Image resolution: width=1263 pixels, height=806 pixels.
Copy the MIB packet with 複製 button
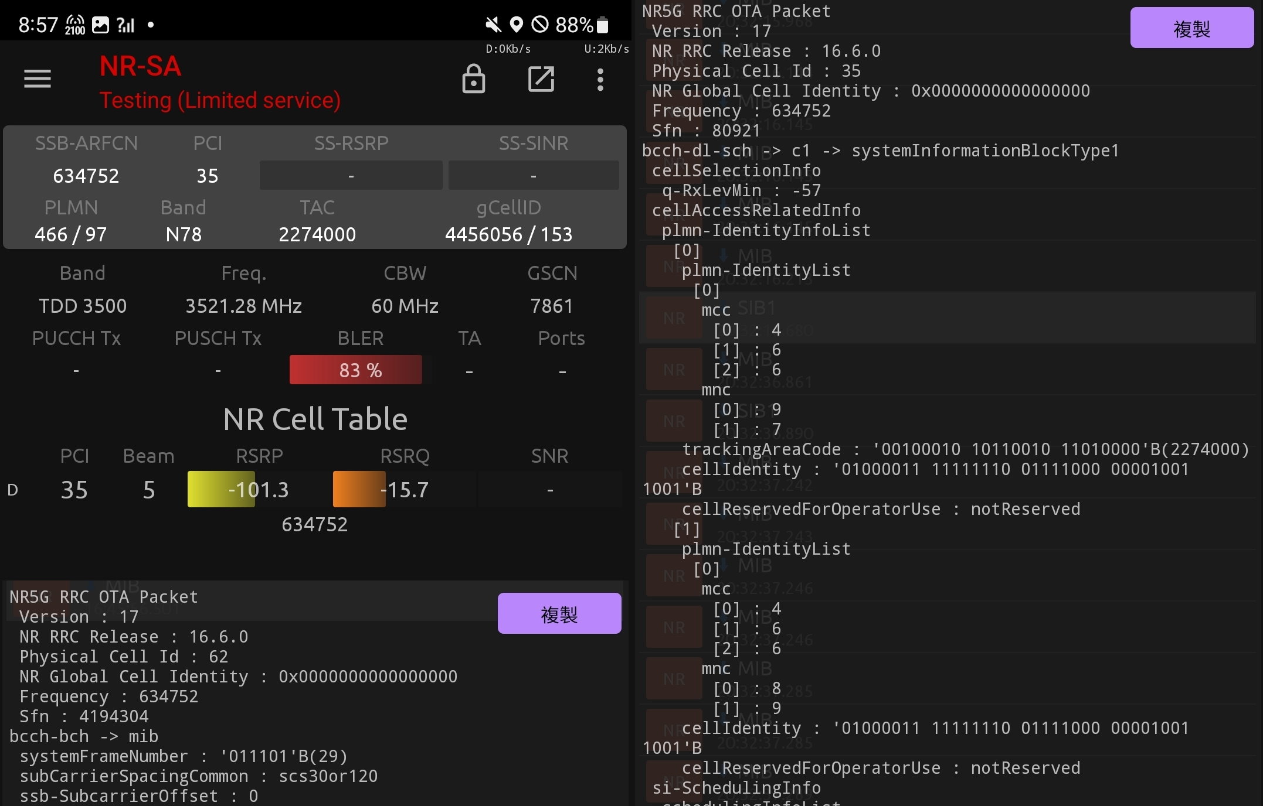[x=559, y=613]
